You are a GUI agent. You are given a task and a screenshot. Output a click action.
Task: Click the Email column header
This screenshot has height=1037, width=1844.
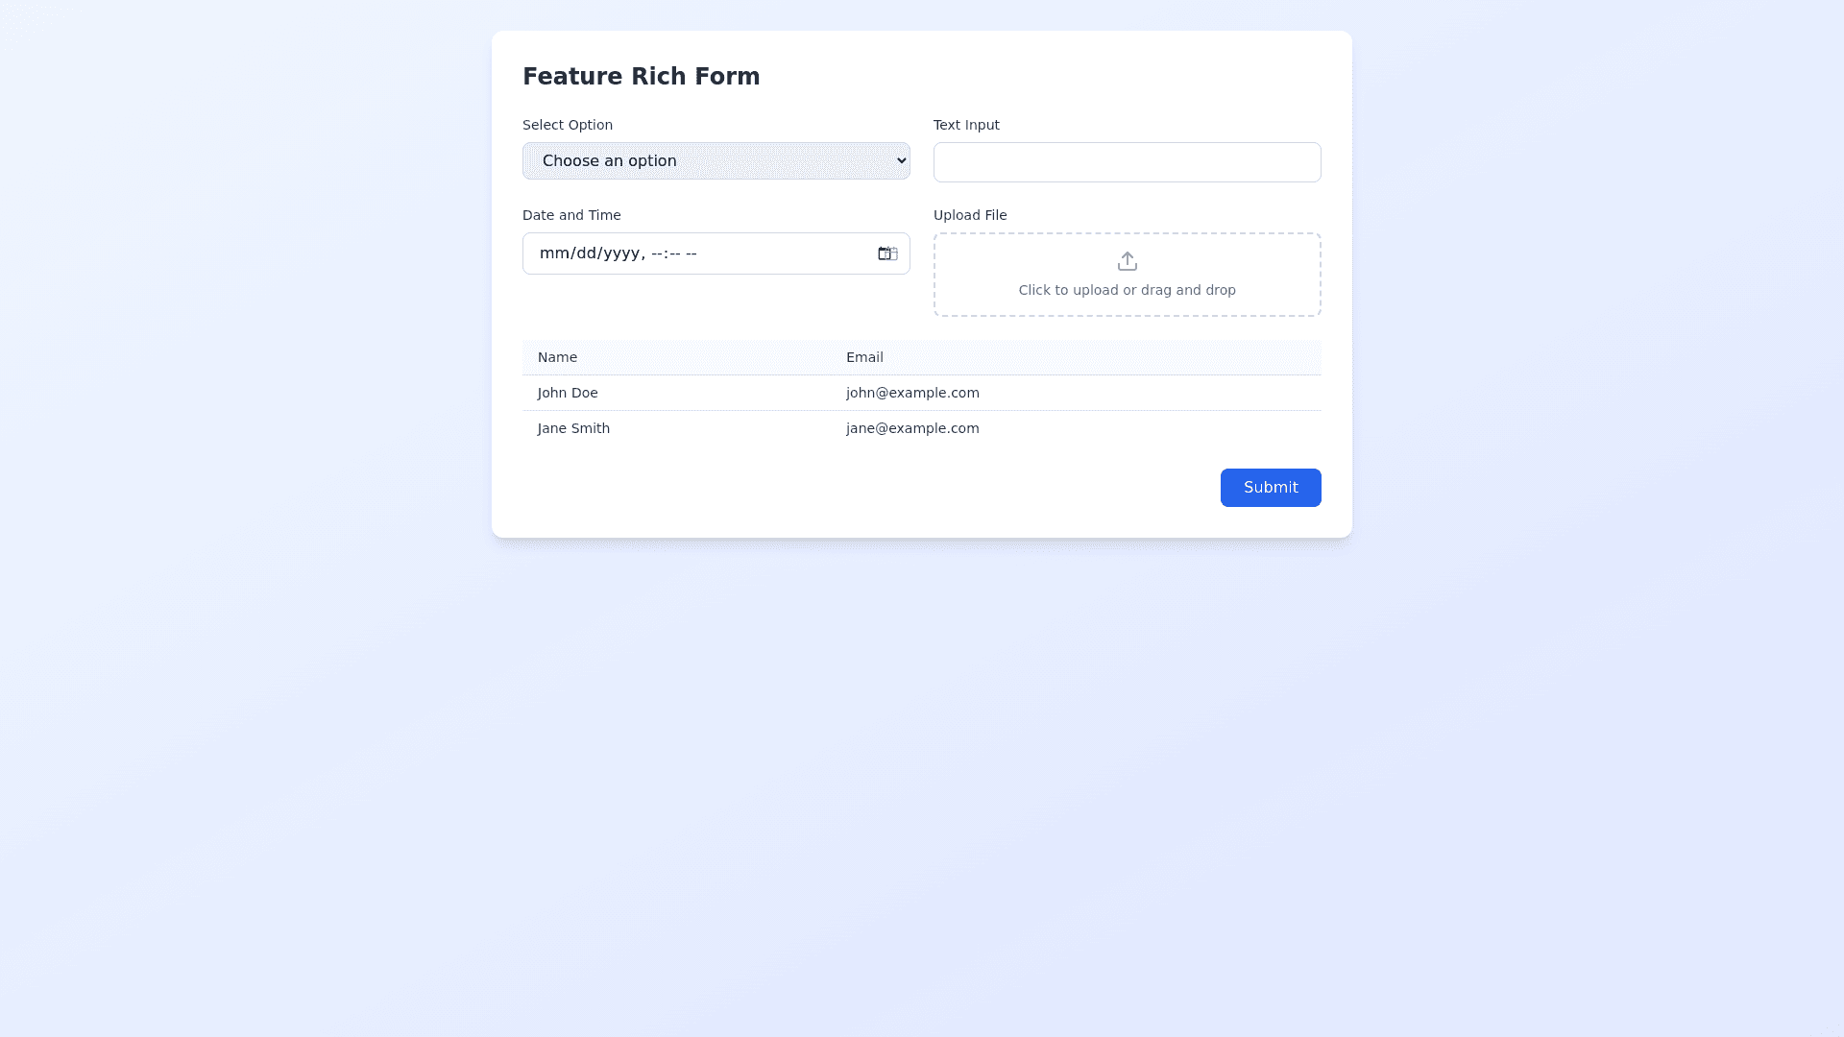864,357
